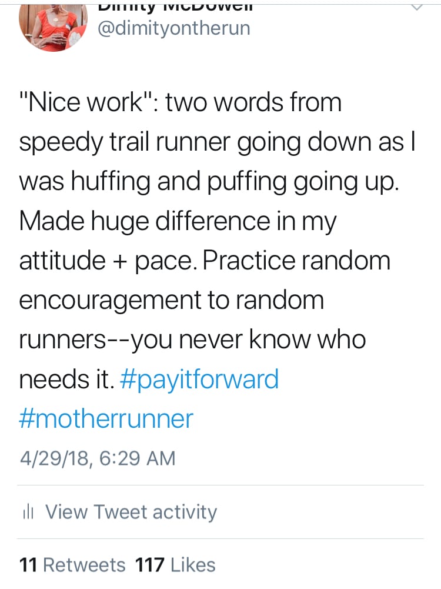Open the #payitforward hashtag
The image size is (441, 589).
coord(199,379)
